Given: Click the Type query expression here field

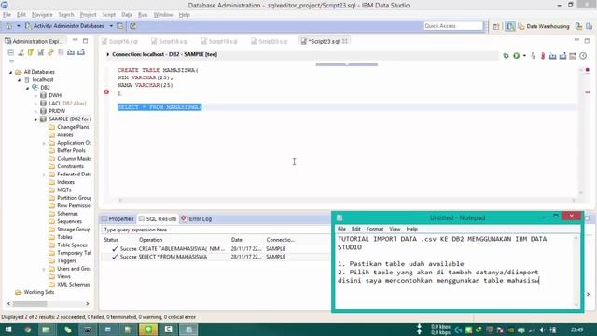Looking at the screenshot, I should (215, 230).
